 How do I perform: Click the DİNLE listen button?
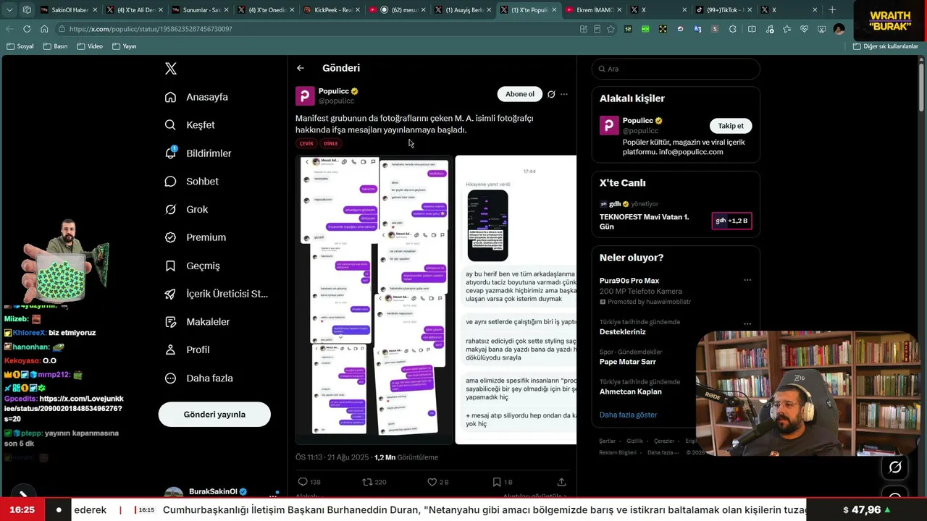(331, 143)
